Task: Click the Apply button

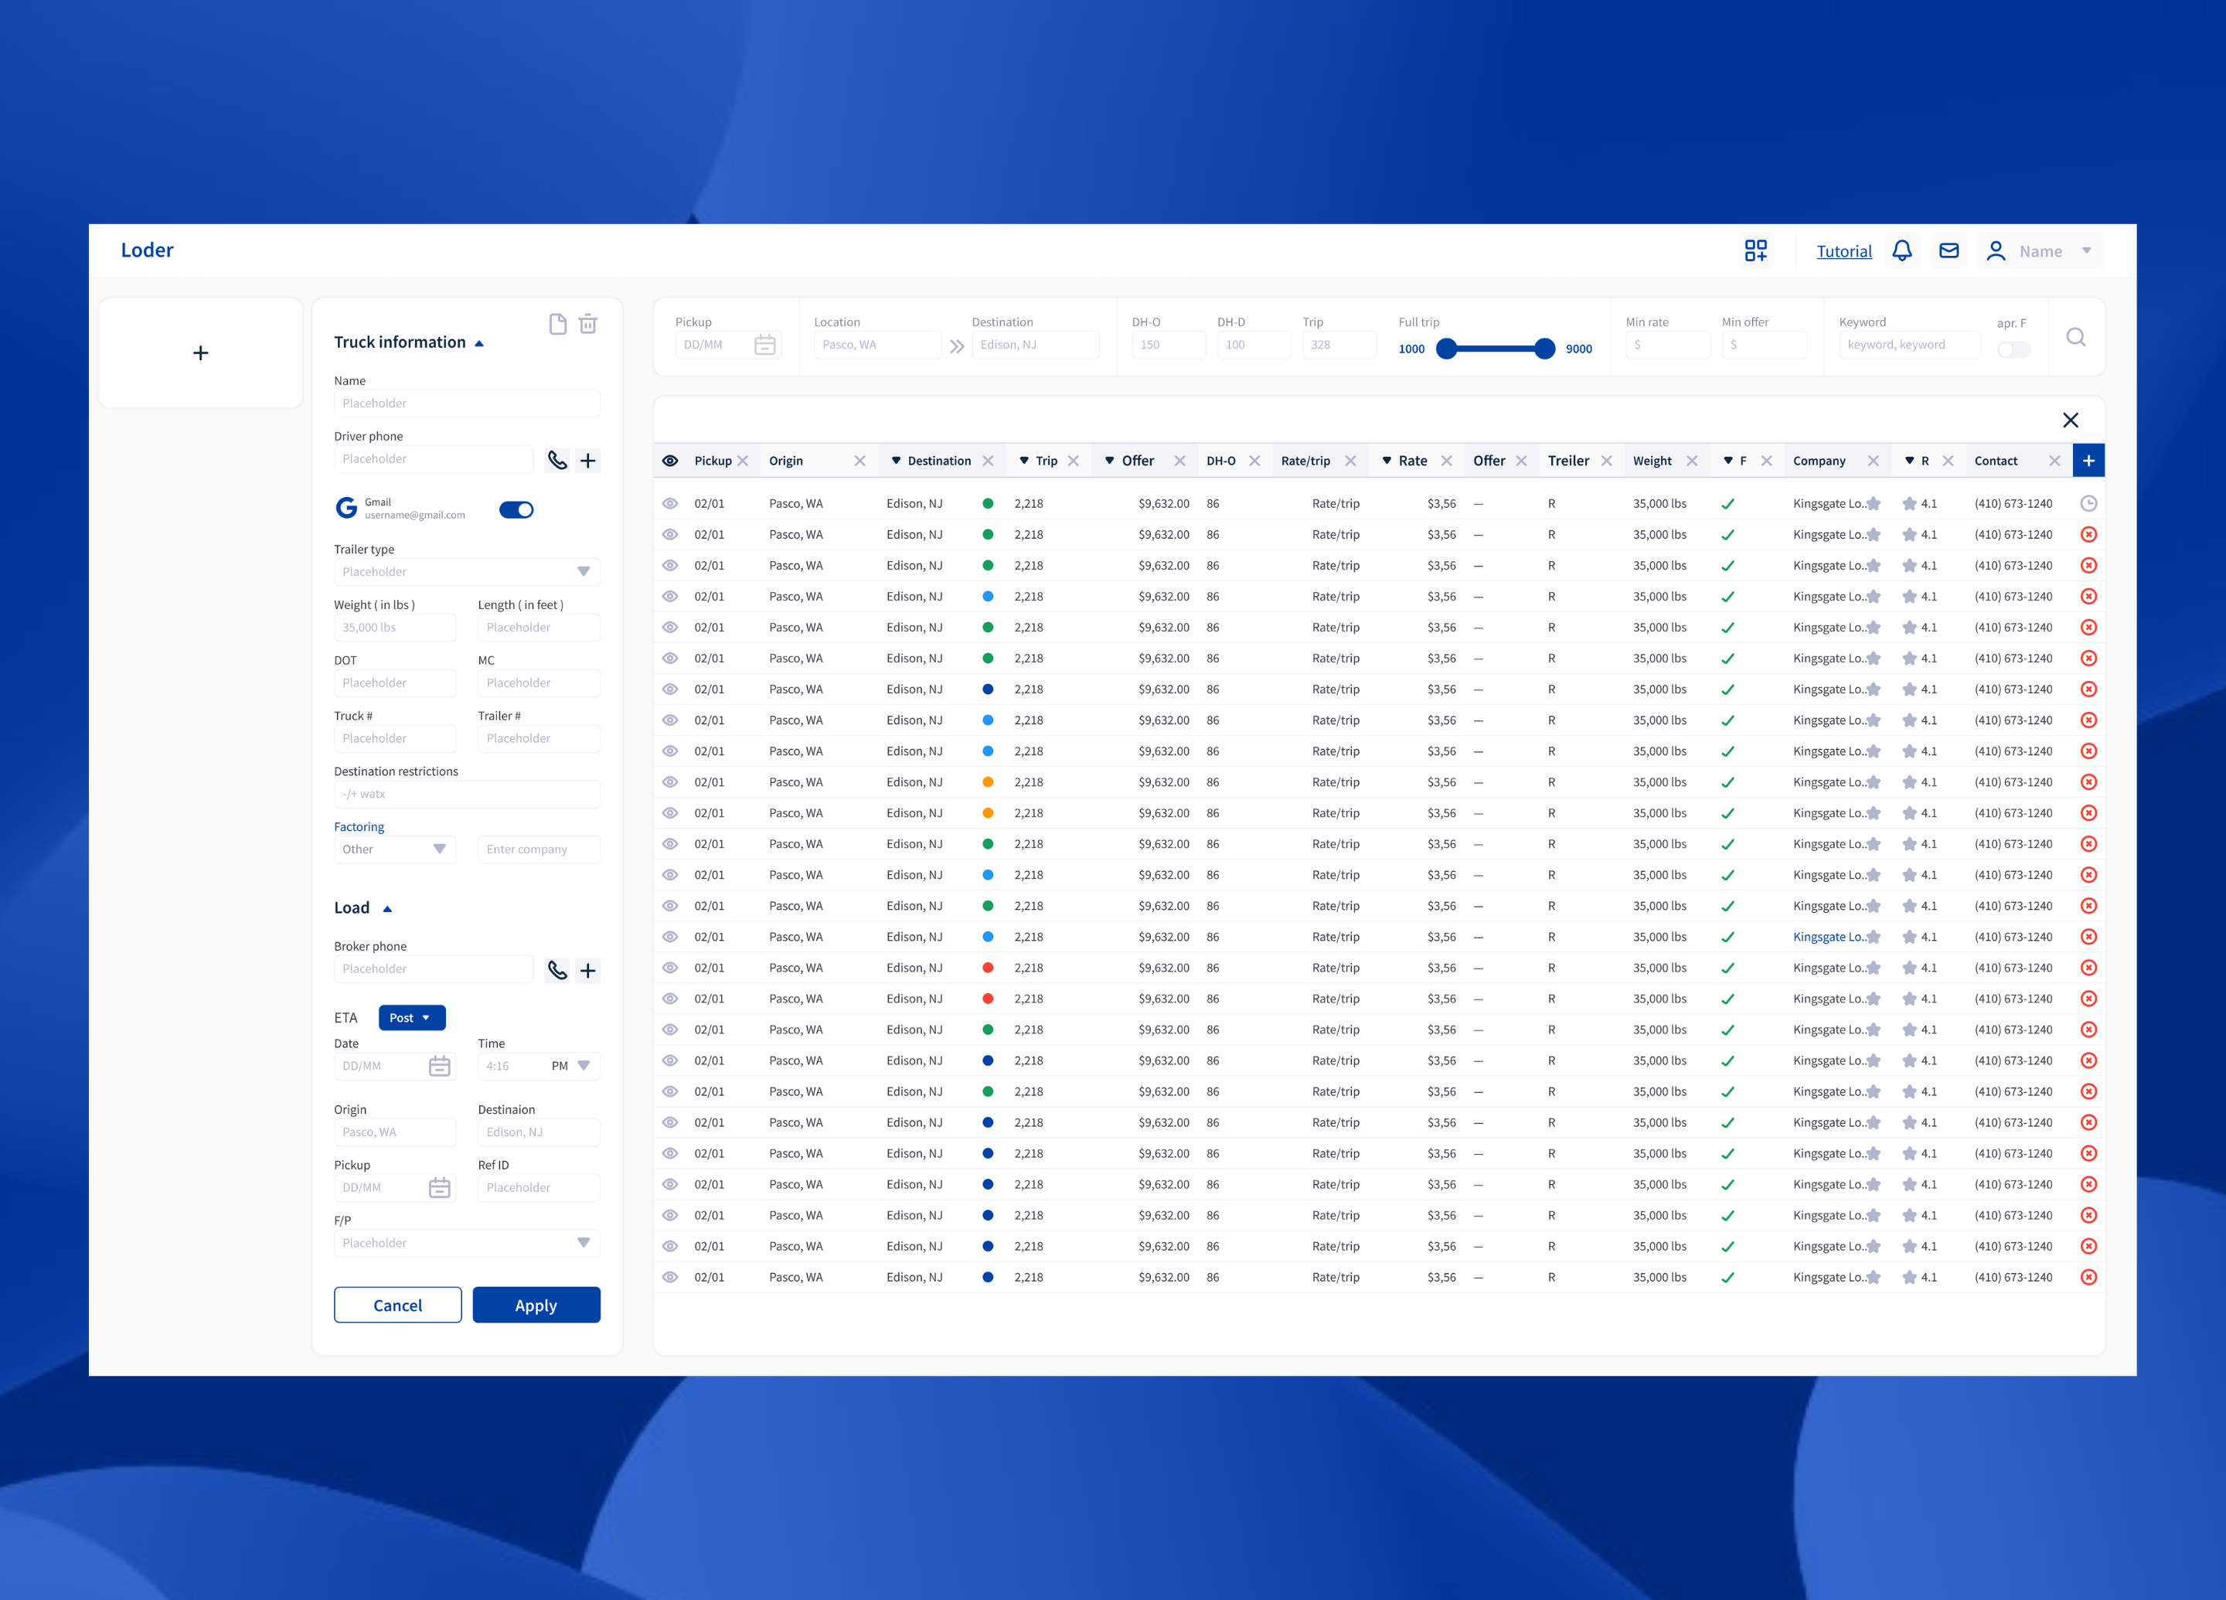Action: (x=536, y=1305)
